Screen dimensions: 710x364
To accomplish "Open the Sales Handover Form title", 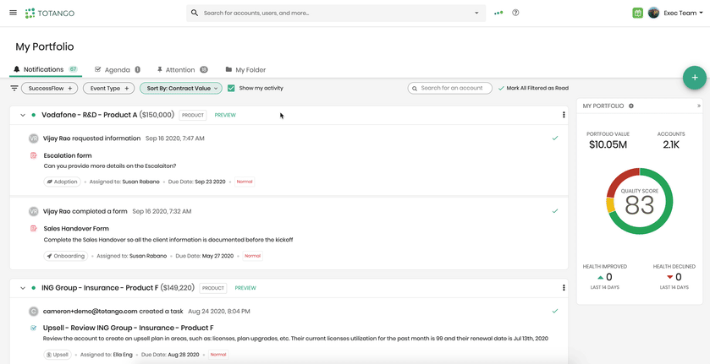I will coord(76,228).
